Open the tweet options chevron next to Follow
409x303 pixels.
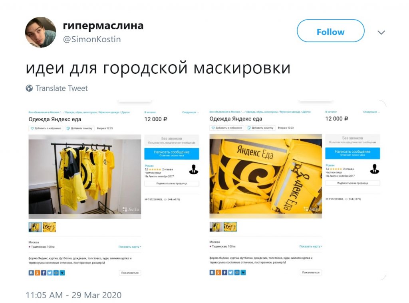[x=381, y=32]
